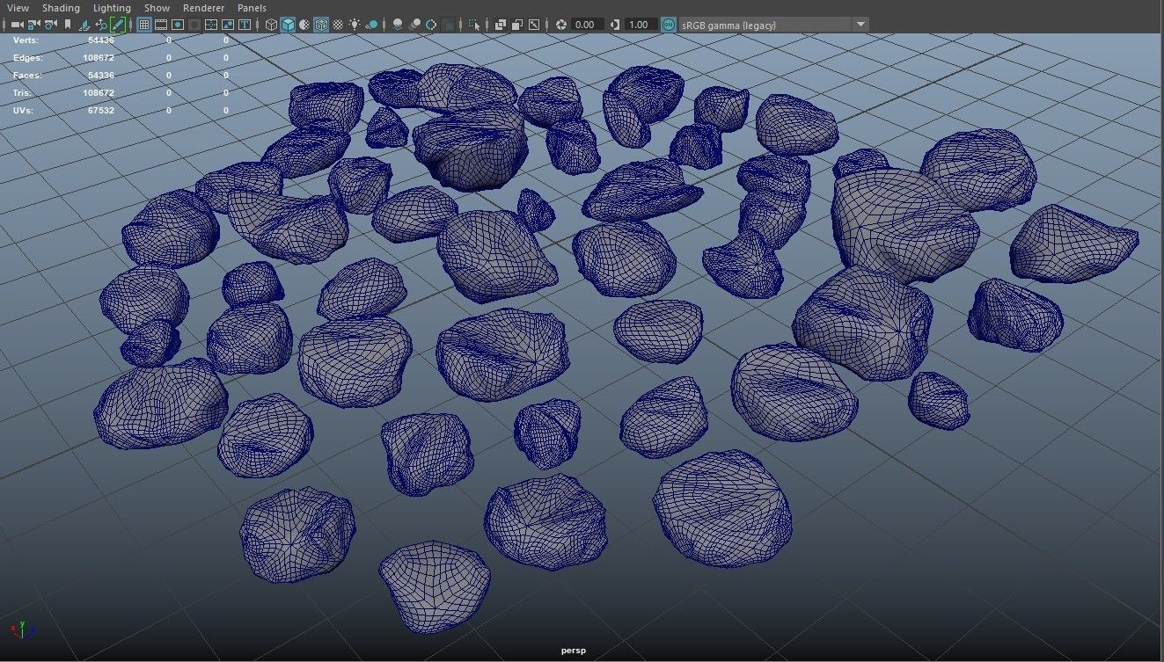Toggle viewport Shadows icon
1164x662 pixels.
click(372, 25)
